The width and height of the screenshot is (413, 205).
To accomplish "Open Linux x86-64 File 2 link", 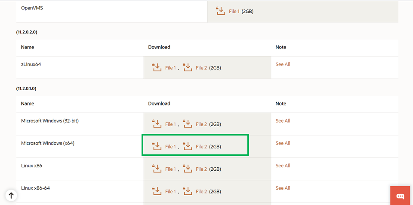I will (201, 192).
